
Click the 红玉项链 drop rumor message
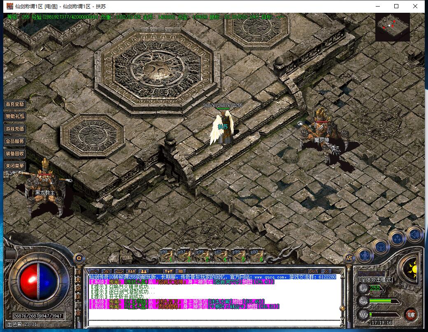click(x=177, y=302)
